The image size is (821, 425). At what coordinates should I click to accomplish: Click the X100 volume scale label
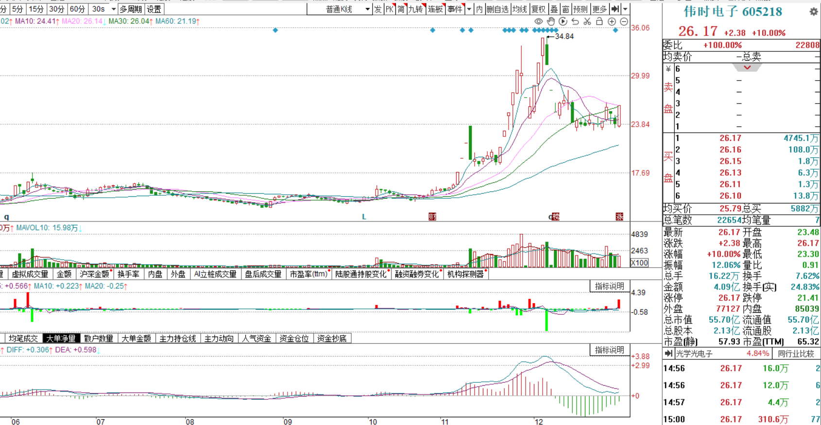point(639,263)
